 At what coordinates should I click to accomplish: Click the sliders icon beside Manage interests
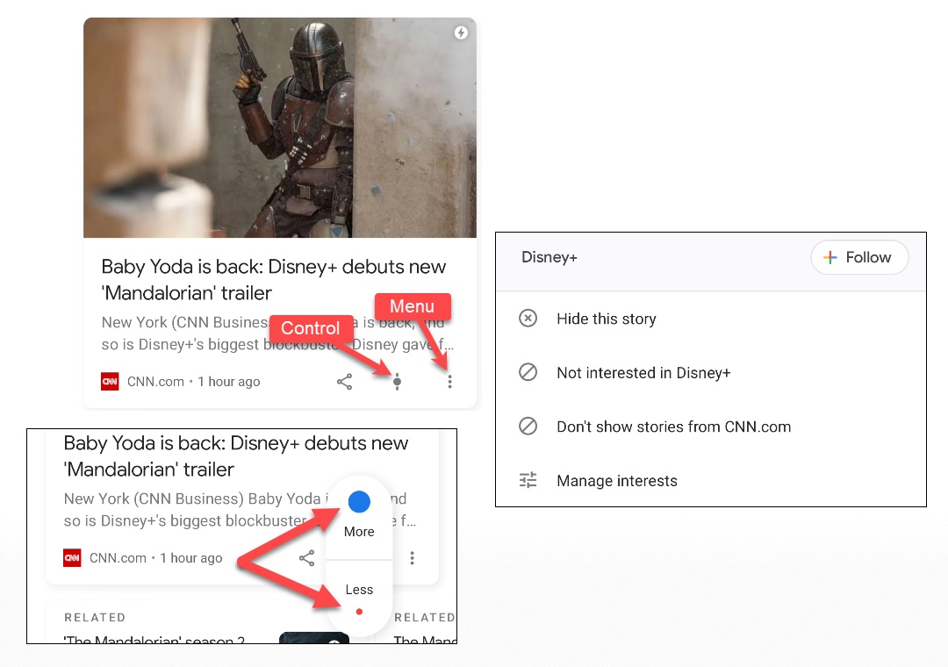tap(528, 480)
